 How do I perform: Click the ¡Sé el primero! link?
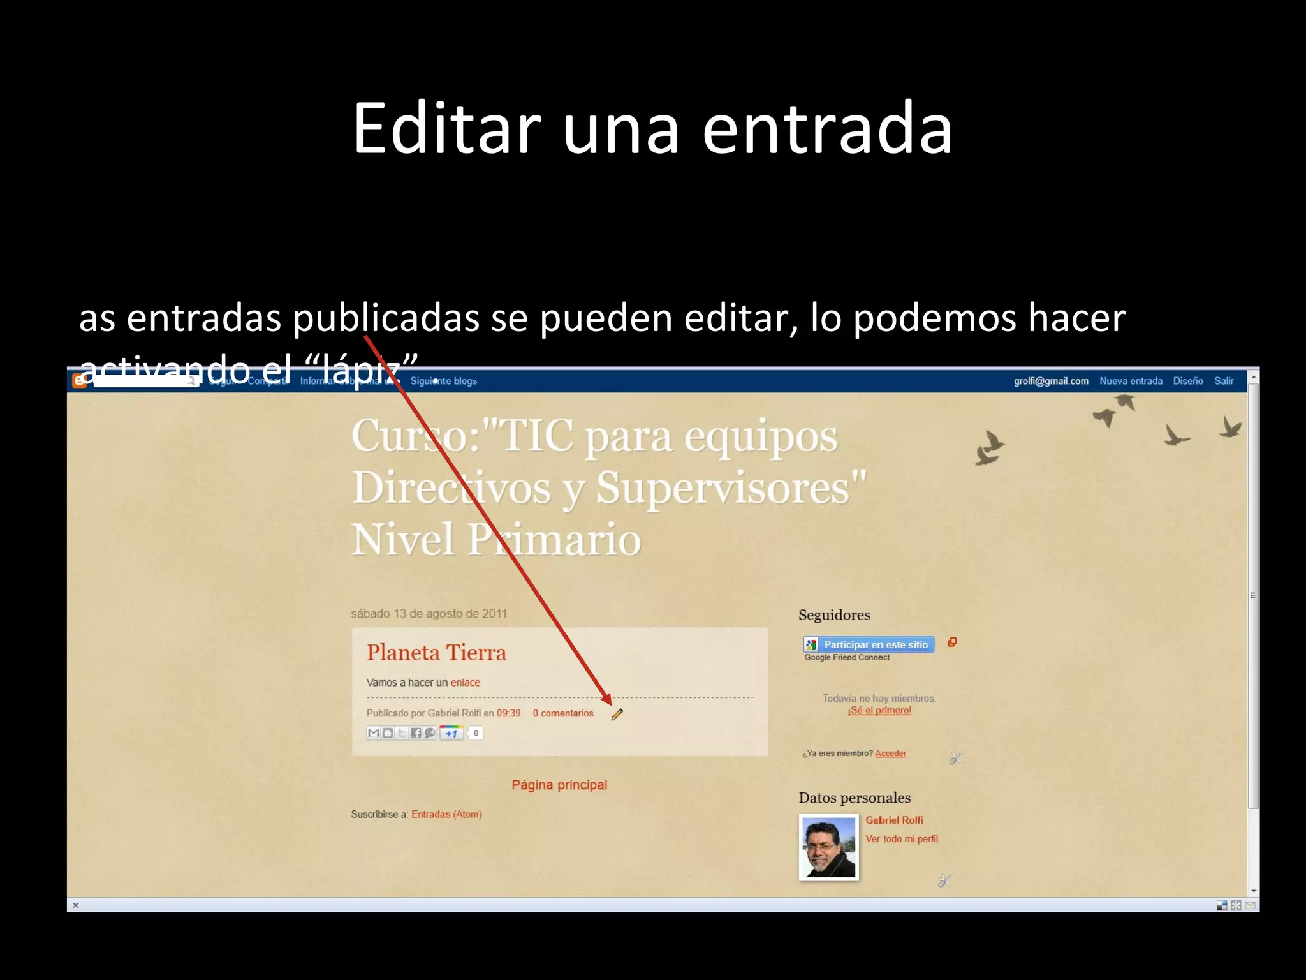(879, 710)
